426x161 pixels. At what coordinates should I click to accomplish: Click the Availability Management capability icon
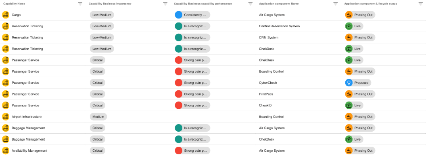tap(6, 151)
